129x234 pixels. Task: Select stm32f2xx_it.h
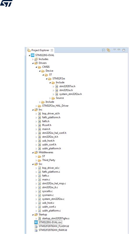[x=50, y=137]
